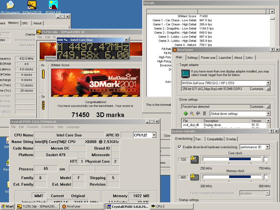Open the Force constant performance level dropdown
The height and width of the screenshot is (210, 280).
click(267, 193)
